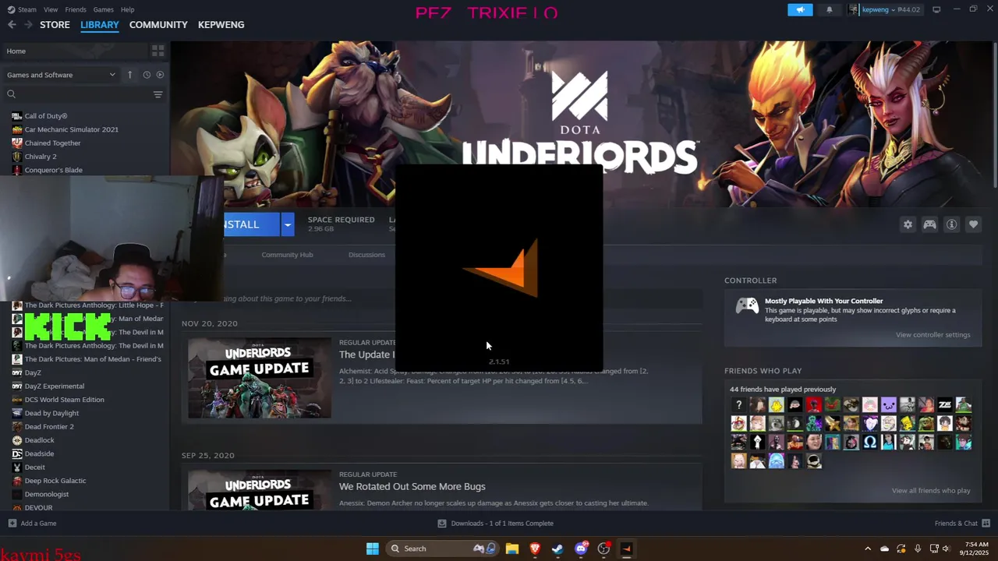Image resolution: width=998 pixels, height=561 pixels.
Task: Switch to the COMMUNITY tab
Action: point(158,25)
